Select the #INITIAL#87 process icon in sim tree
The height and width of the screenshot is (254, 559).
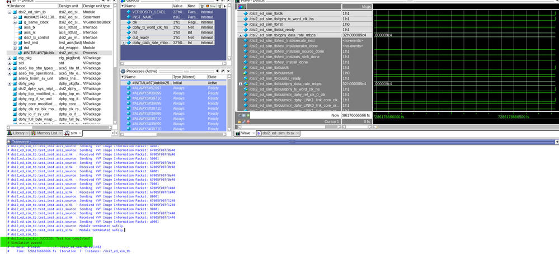tap(20, 53)
